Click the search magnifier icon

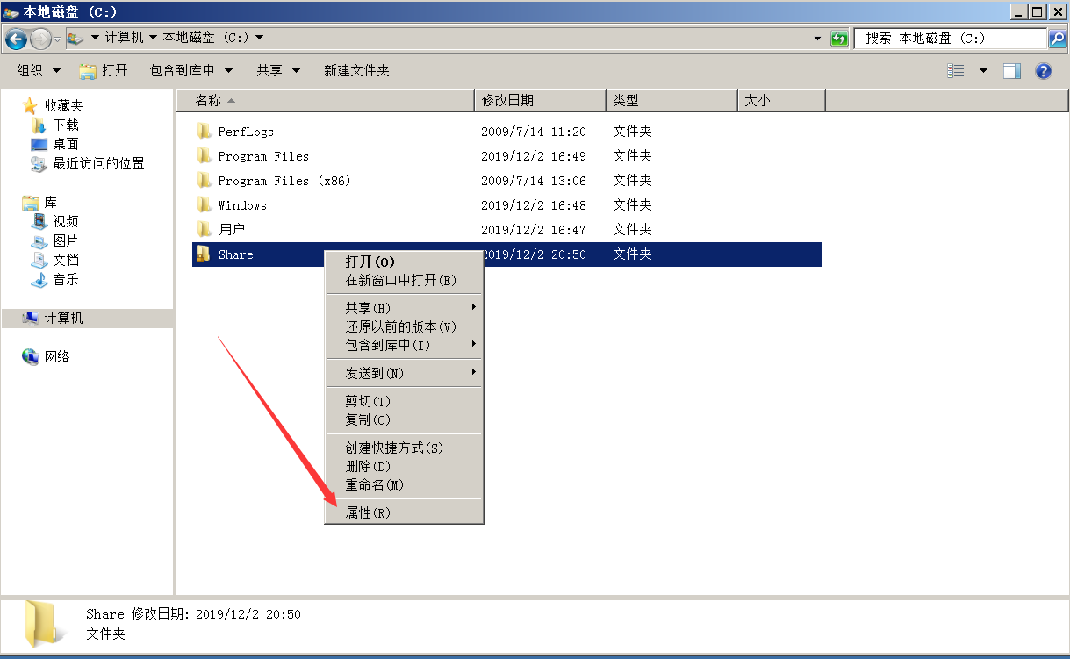pos(1058,39)
